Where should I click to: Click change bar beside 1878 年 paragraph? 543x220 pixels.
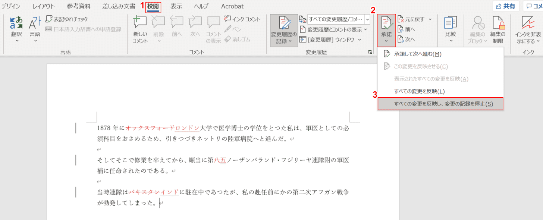tap(76, 128)
